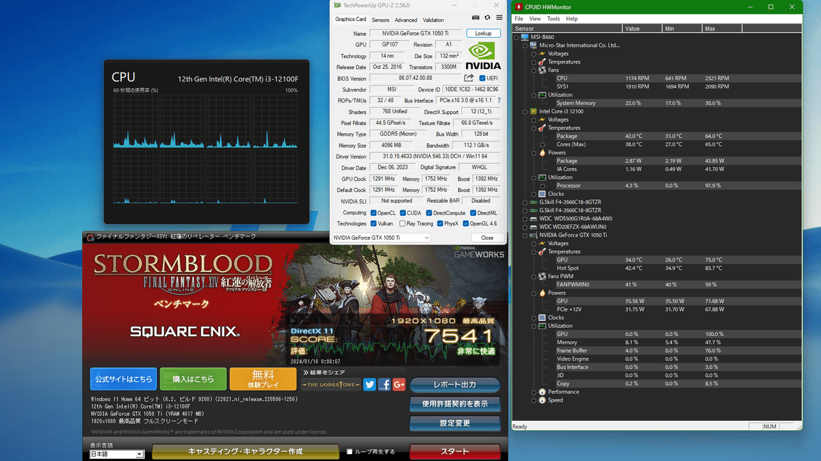821x461 pixels.
Task: Open the GPU-Z hamburger menu
Action: tap(499, 18)
